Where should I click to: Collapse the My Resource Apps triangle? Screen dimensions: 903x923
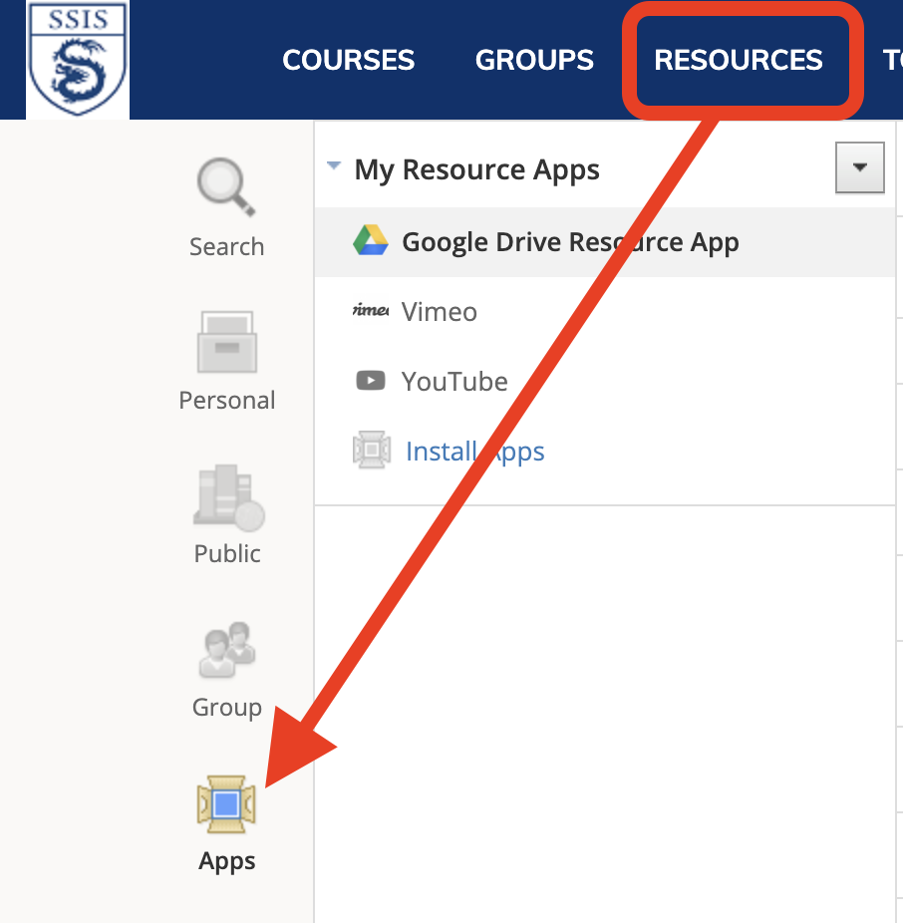click(x=334, y=167)
